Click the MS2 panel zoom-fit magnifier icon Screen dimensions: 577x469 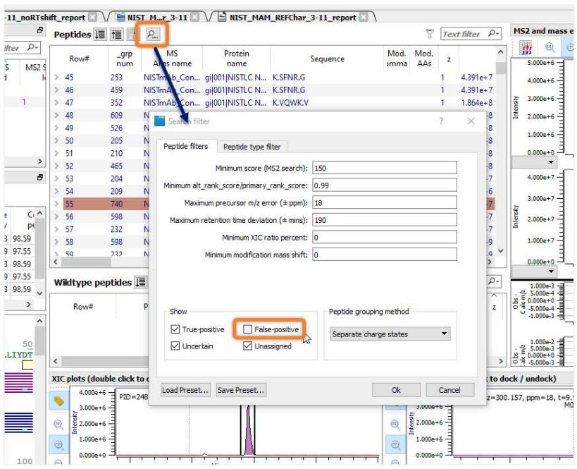(550, 47)
